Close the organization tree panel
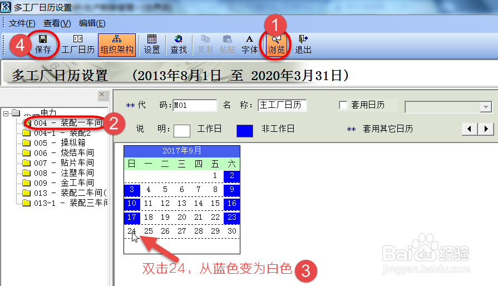 click(102, 95)
